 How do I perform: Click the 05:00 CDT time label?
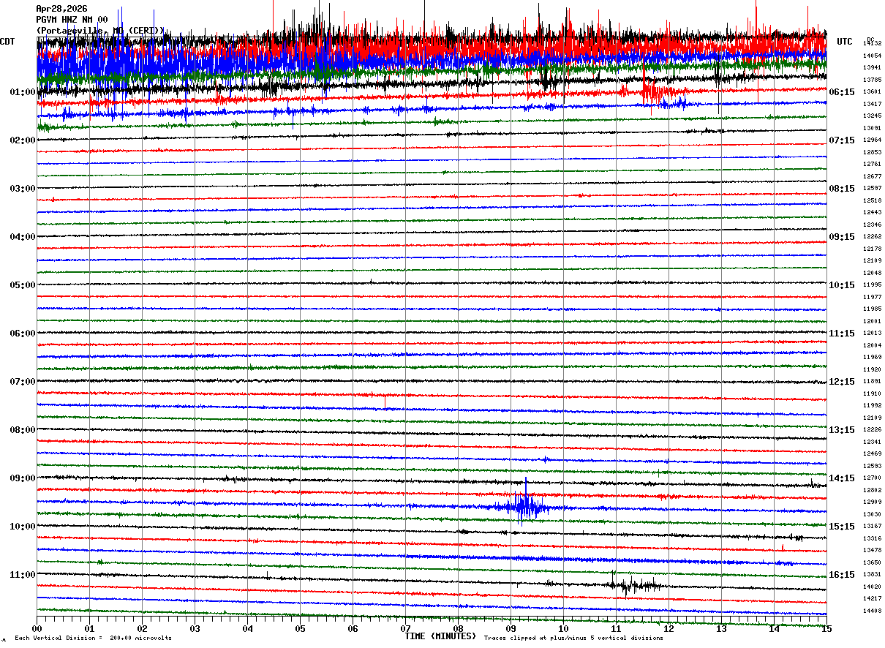click(23, 285)
